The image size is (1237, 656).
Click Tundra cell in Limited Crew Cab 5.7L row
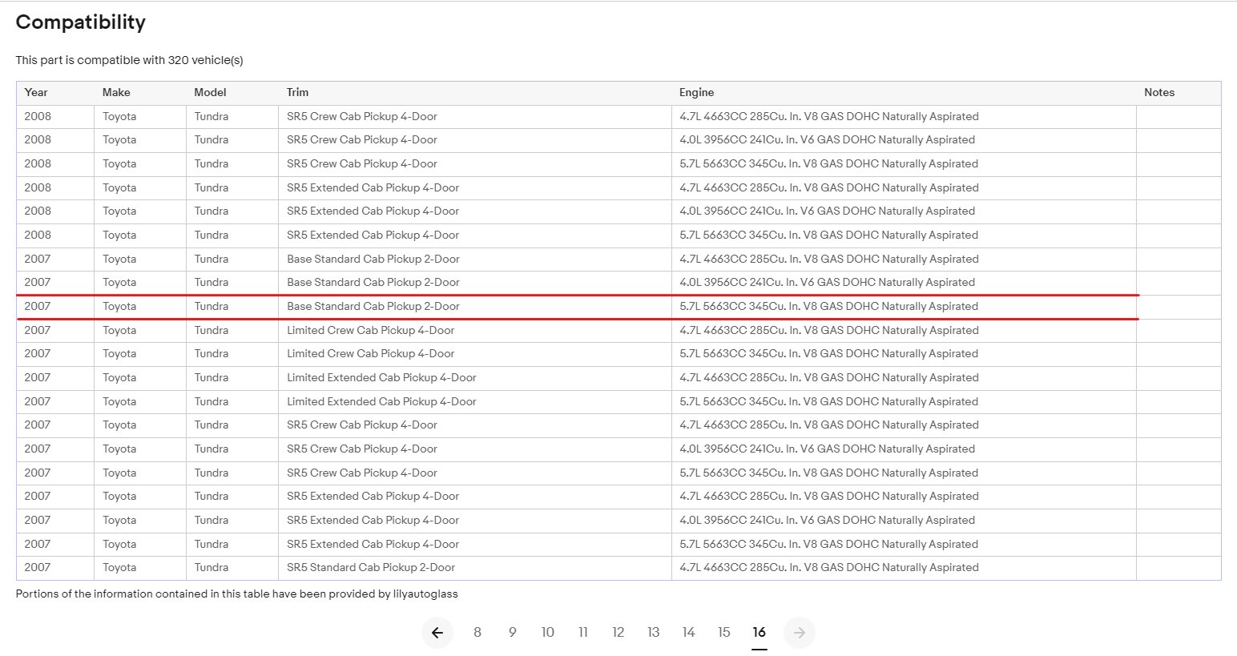[232, 354]
